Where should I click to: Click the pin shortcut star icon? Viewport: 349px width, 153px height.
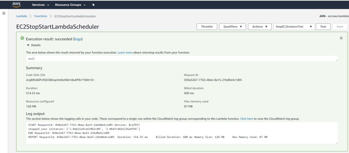tap(93, 5)
